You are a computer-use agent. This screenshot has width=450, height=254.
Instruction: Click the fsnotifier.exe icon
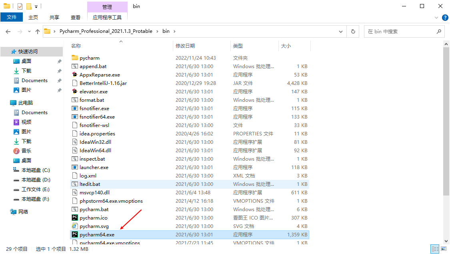pyautogui.click(x=75, y=108)
